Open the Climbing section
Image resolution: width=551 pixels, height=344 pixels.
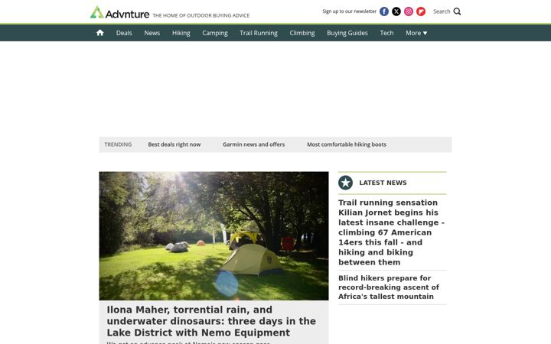pos(302,33)
